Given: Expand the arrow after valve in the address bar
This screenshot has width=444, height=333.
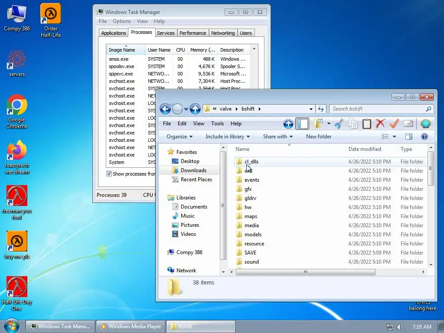Looking at the screenshot, I should (236, 109).
